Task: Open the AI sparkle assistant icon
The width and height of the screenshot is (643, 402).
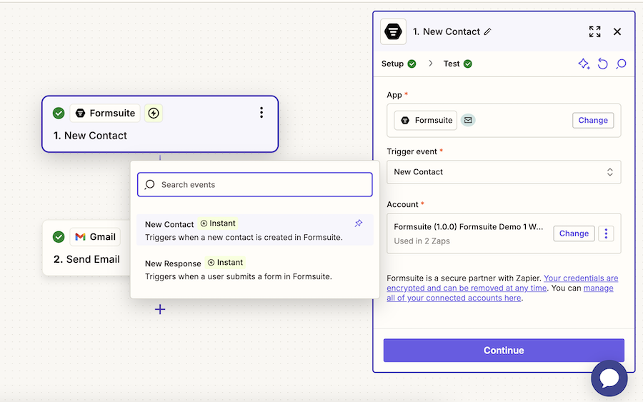Action: (x=584, y=64)
